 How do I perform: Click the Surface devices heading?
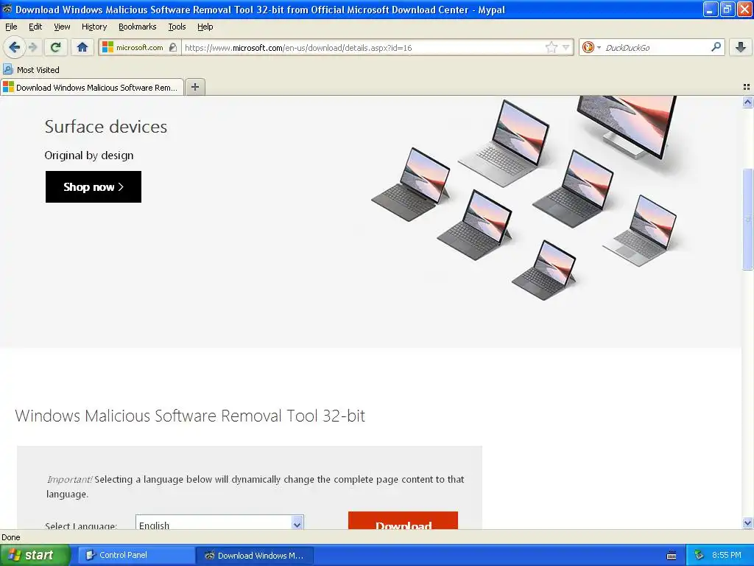[106, 127]
